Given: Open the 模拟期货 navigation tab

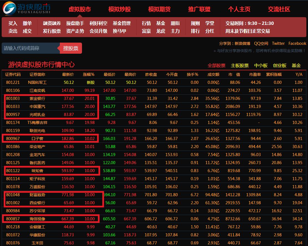Looking at the screenshot, I should pyautogui.click(x=159, y=9).
